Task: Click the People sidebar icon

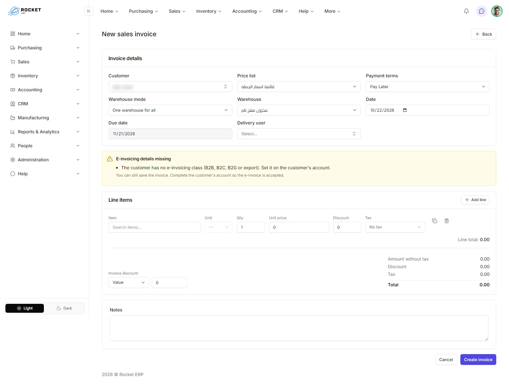Action: pyautogui.click(x=13, y=146)
